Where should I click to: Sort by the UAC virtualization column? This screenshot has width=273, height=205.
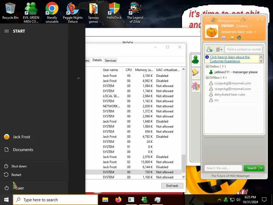pyautogui.click(x=168, y=70)
